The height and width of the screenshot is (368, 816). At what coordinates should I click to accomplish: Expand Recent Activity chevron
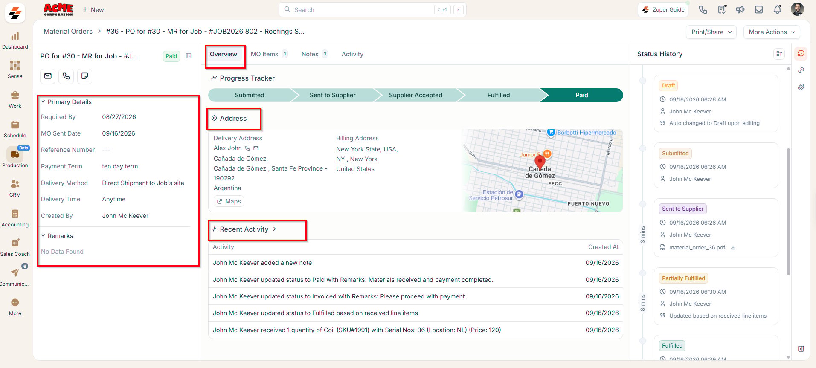pos(274,229)
